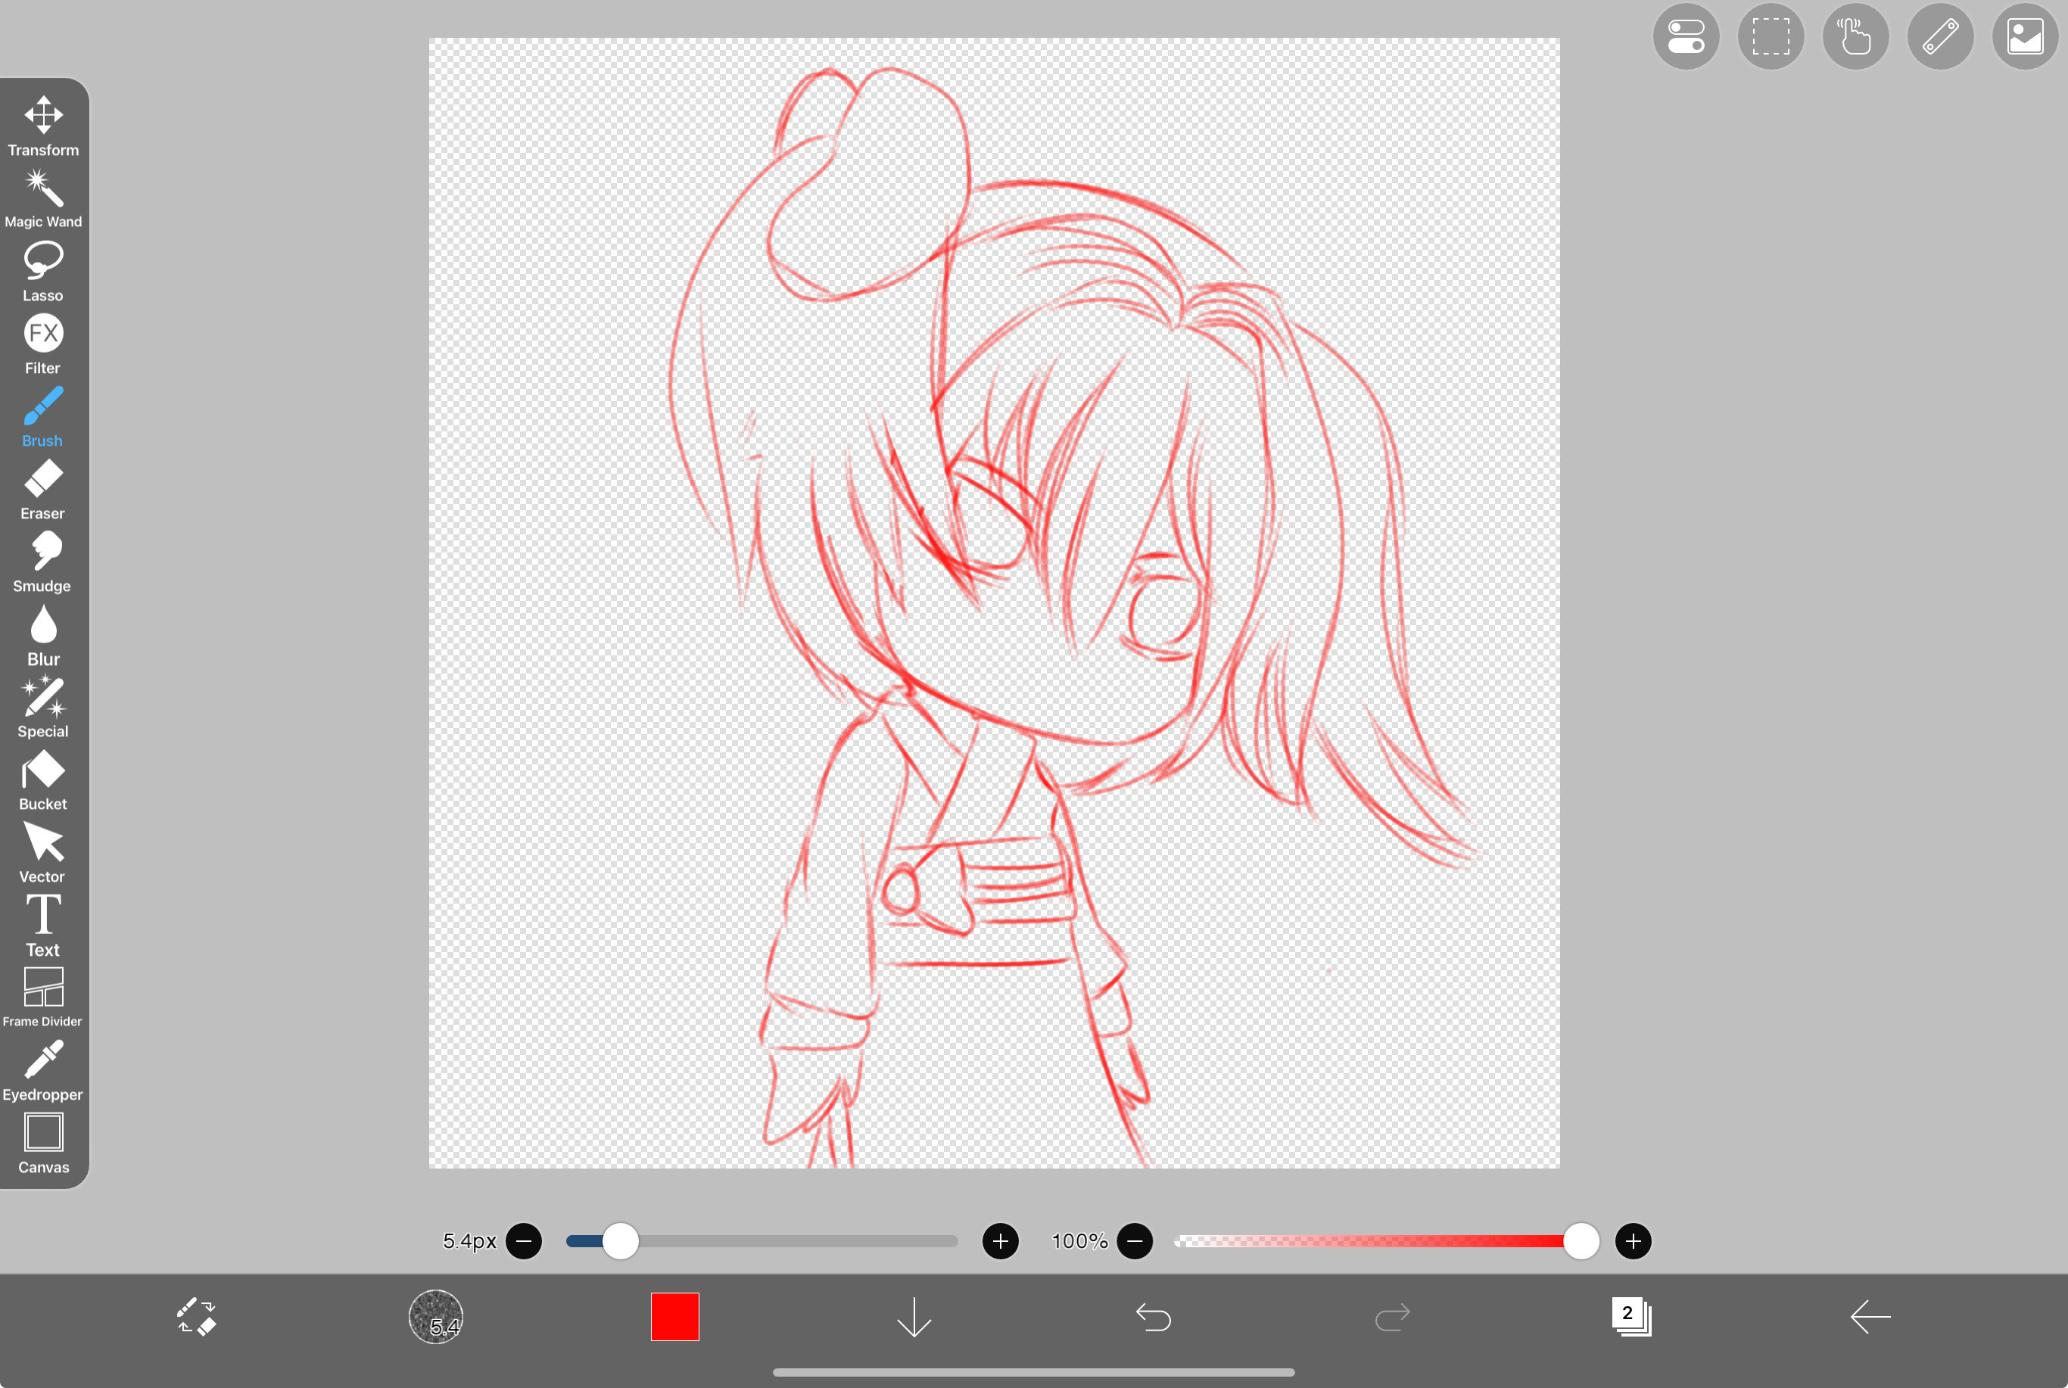Open the brush preview 5.4 thumbnail
2068x1388 pixels.
point(435,1316)
